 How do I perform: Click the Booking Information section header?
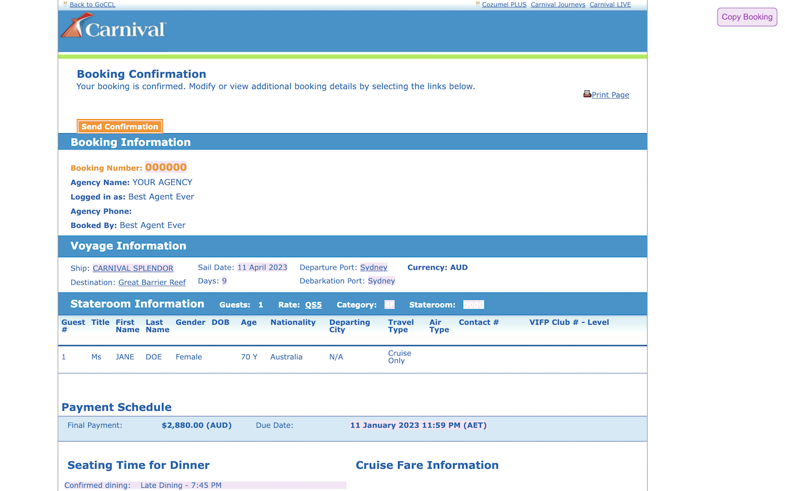[131, 142]
